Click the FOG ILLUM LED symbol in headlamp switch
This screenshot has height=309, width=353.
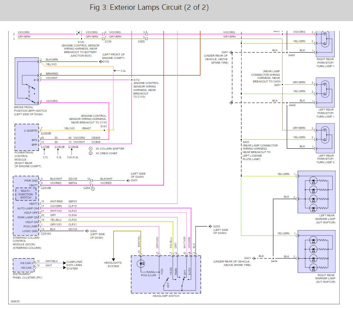141,263
